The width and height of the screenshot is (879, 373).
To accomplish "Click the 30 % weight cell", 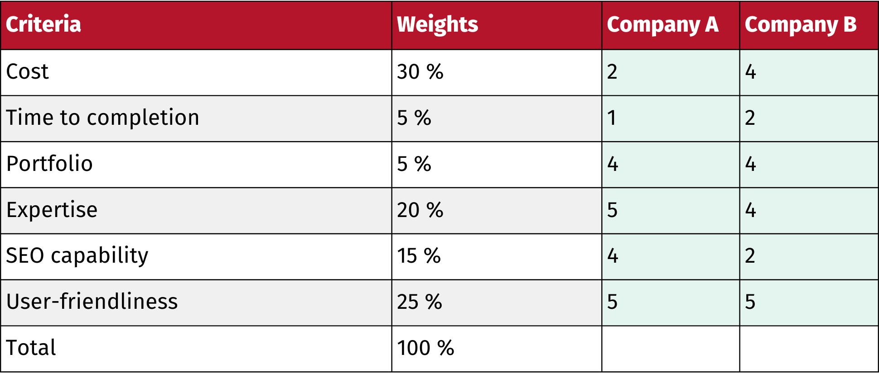I will (x=497, y=72).
